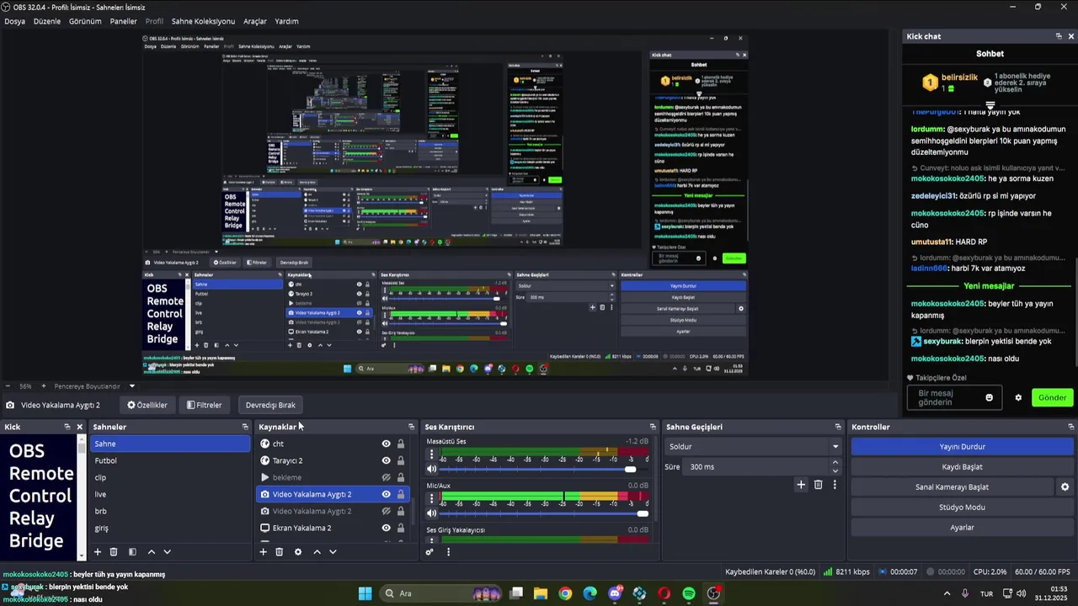The height and width of the screenshot is (606, 1078).
Task: Open the Düzenle menu
Action: pyautogui.click(x=47, y=21)
